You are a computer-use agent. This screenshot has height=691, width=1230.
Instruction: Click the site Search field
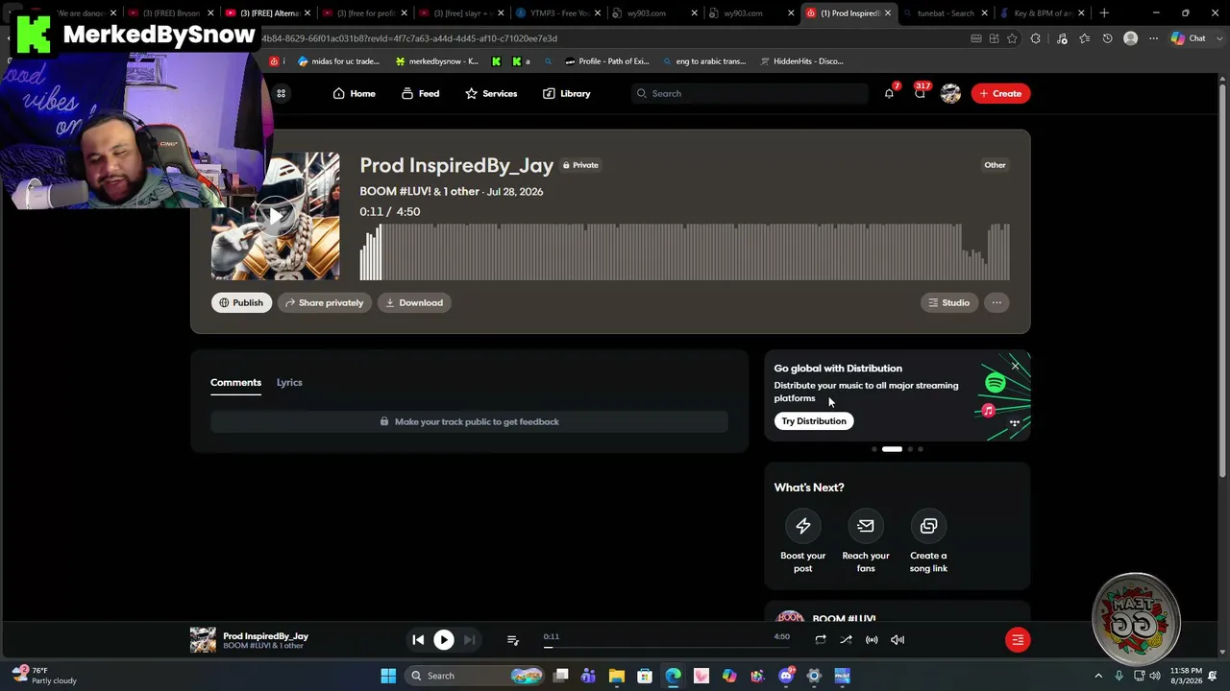click(x=750, y=93)
